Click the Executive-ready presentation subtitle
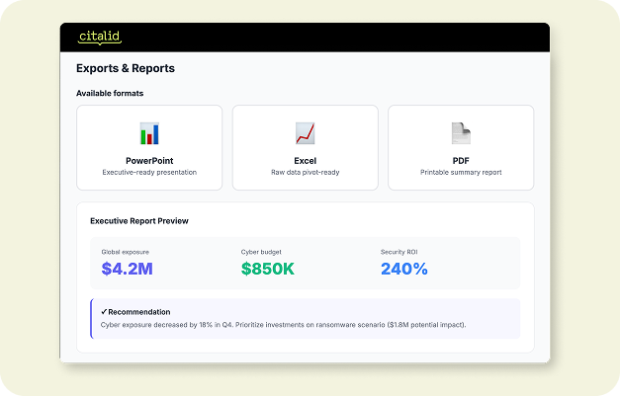This screenshot has width=620, height=396. [149, 172]
